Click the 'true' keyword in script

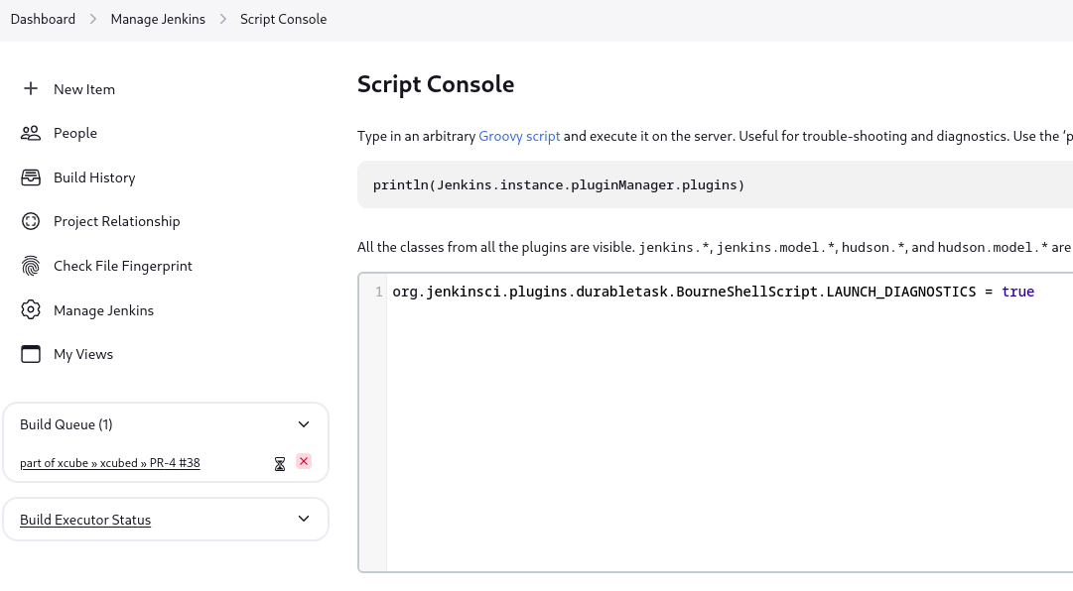(x=1017, y=292)
